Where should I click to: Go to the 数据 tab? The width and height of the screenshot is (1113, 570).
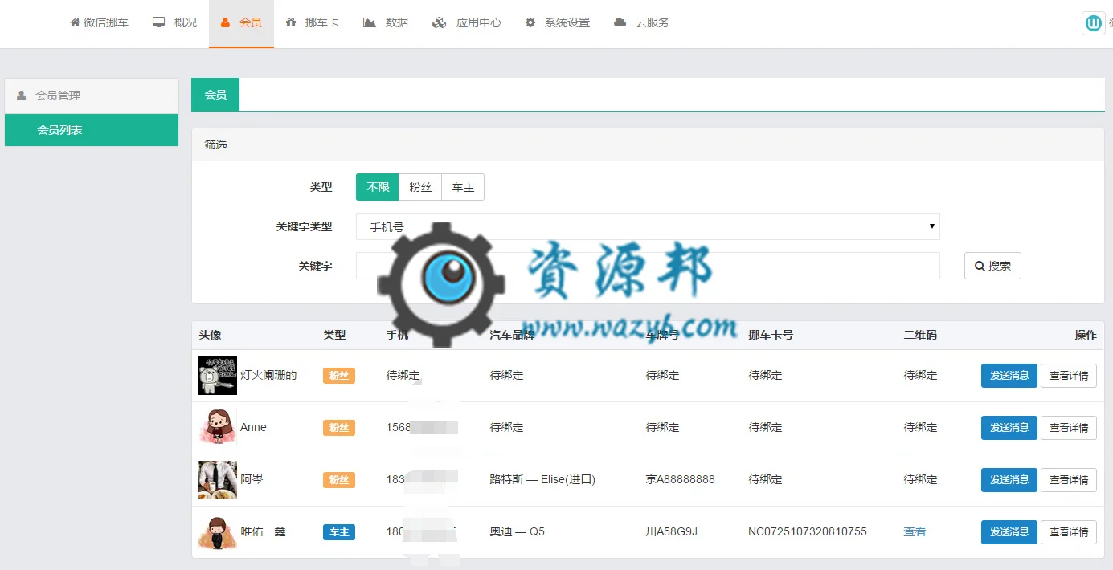click(x=386, y=22)
